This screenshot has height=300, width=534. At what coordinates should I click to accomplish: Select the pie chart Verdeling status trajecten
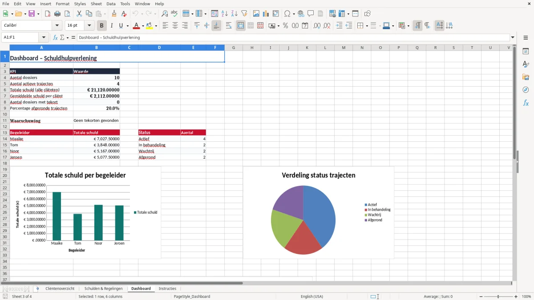[x=319, y=212]
